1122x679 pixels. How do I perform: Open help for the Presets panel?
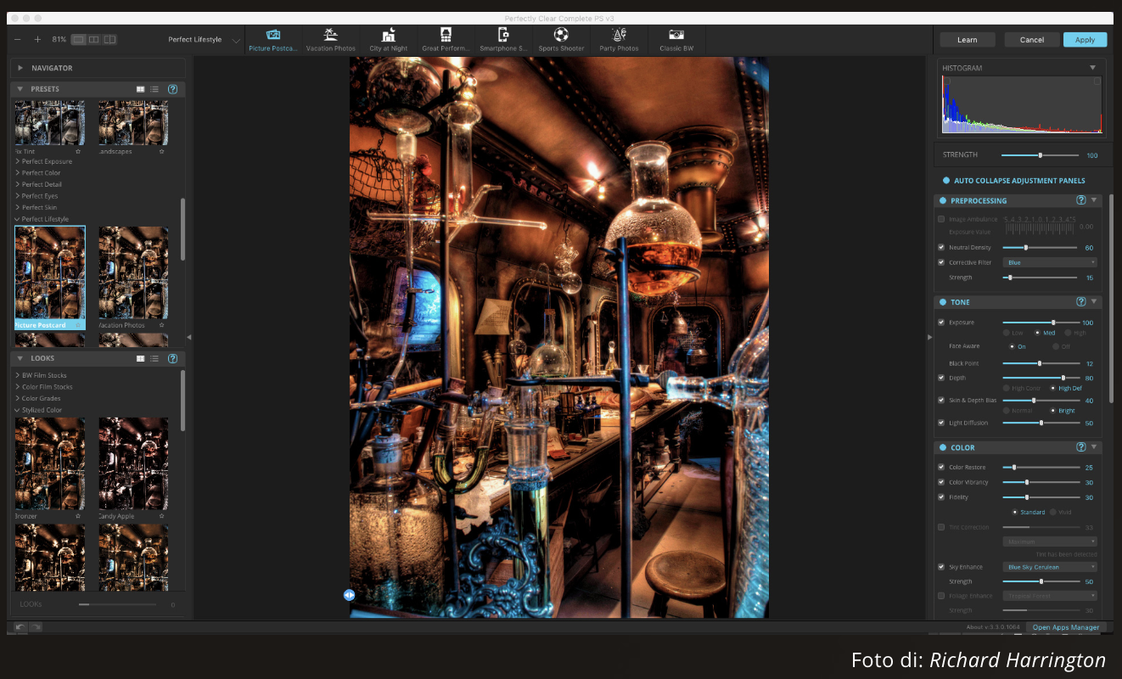coord(173,89)
